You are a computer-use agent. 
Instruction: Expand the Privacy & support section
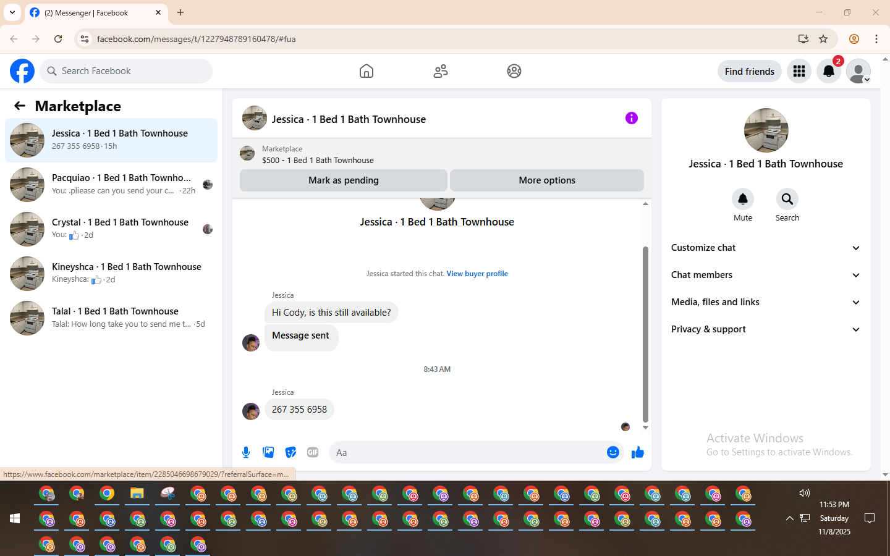click(x=766, y=329)
